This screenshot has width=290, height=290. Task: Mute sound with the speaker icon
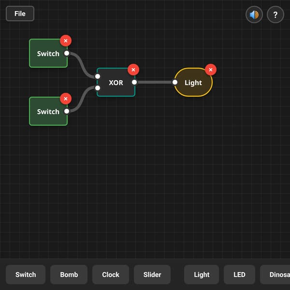pos(254,14)
